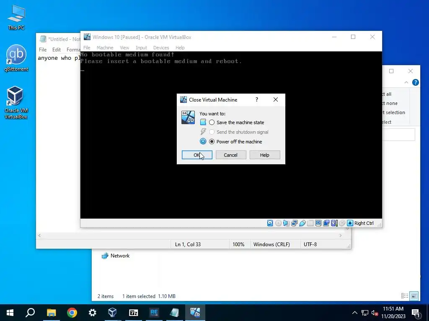Click the qBittorrent desktop shortcut
This screenshot has width=429, height=321.
[16, 58]
